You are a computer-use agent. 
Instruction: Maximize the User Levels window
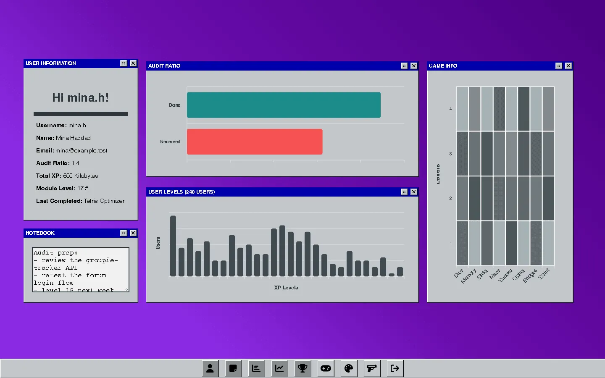404,192
